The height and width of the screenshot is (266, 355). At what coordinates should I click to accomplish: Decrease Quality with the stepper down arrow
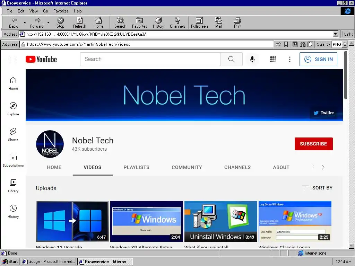pos(345,46)
